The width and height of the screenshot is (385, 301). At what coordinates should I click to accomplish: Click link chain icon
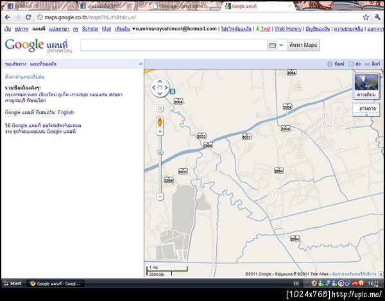point(367,64)
